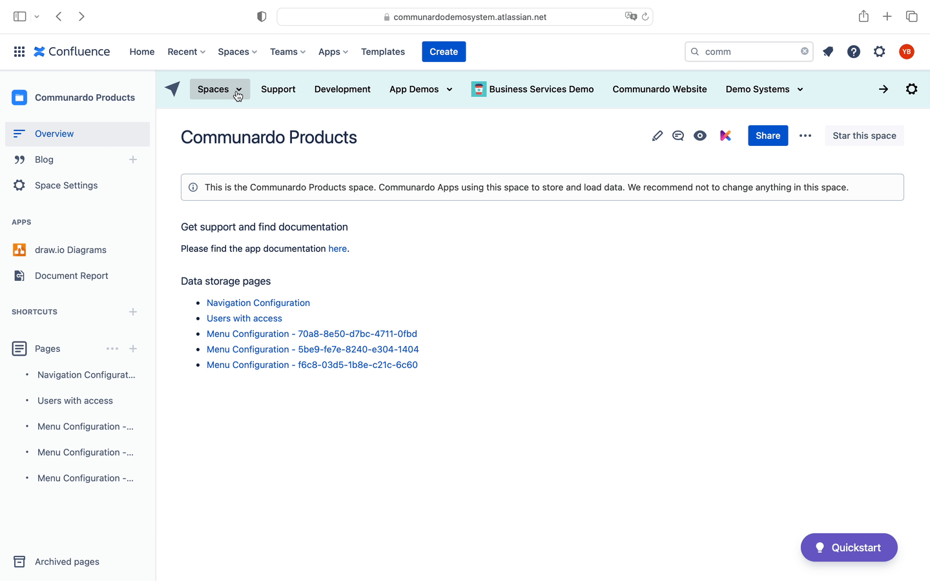Open the Recent dropdown menu
The image size is (930, 581).
point(186,52)
